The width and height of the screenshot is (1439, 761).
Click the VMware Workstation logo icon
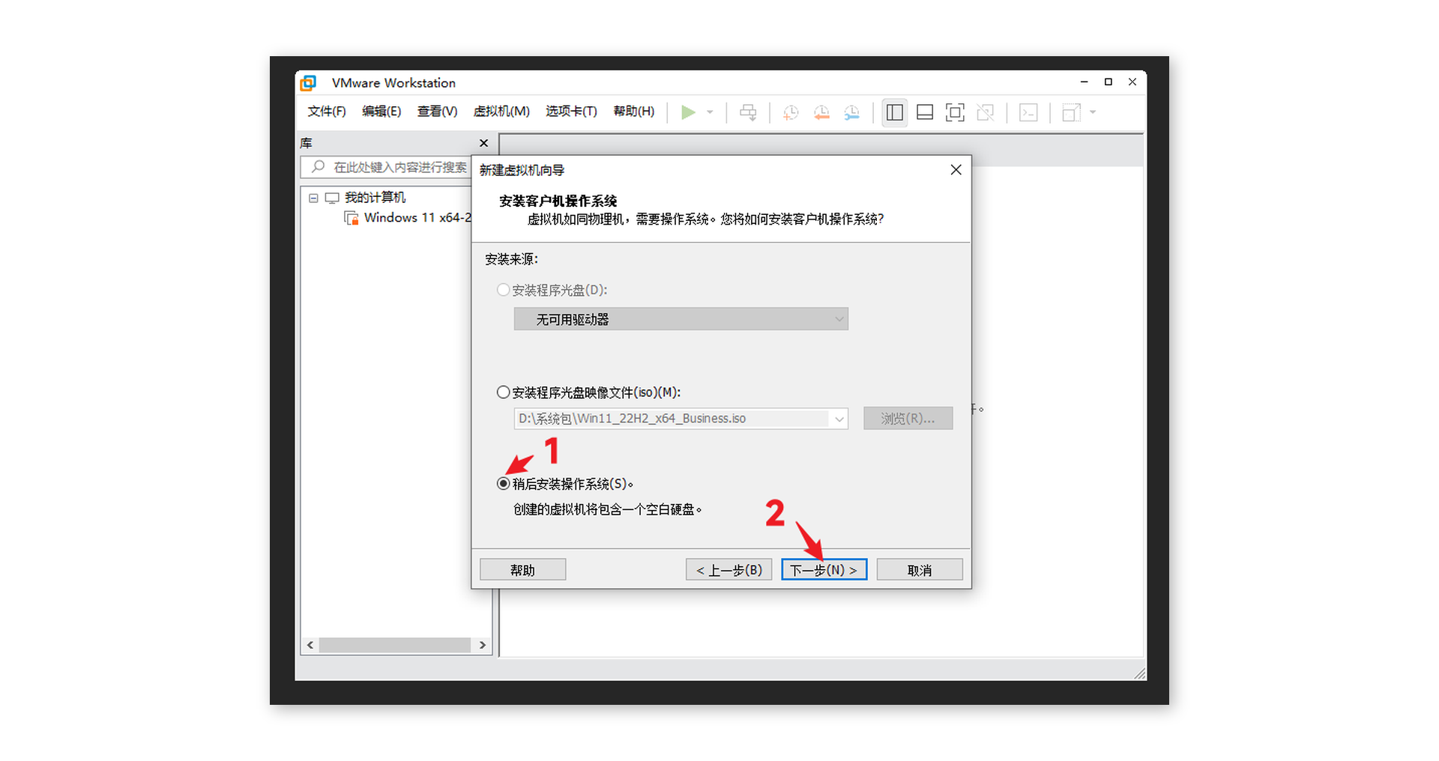308,82
